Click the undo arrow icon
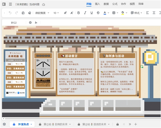Image resolution: width=161 pixels, height=128 pixels. coord(10,13)
